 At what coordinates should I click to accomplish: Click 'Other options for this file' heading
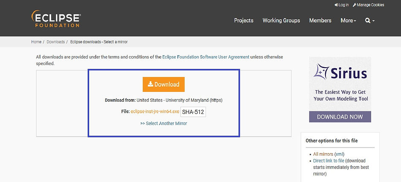331,141
